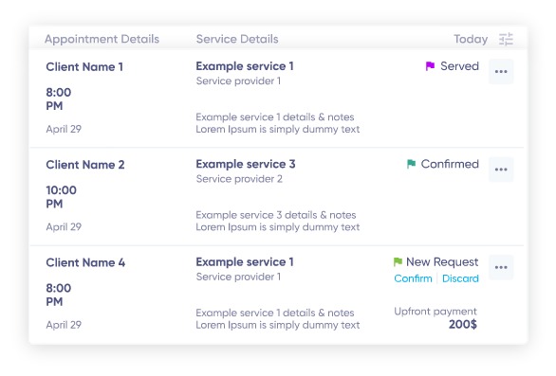Click the purple Served flag icon
The height and width of the screenshot is (376, 556).
[x=430, y=66]
